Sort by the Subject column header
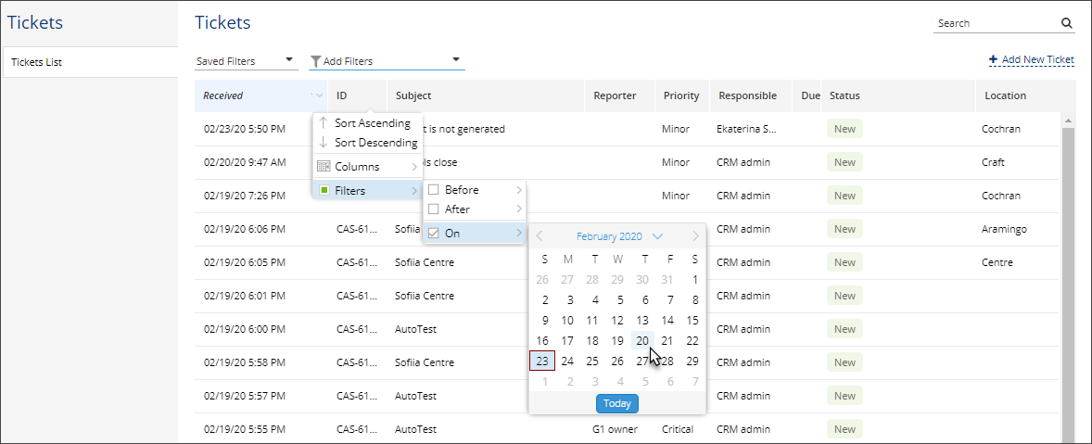This screenshot has width=1092, height=444. coord(486,96)
